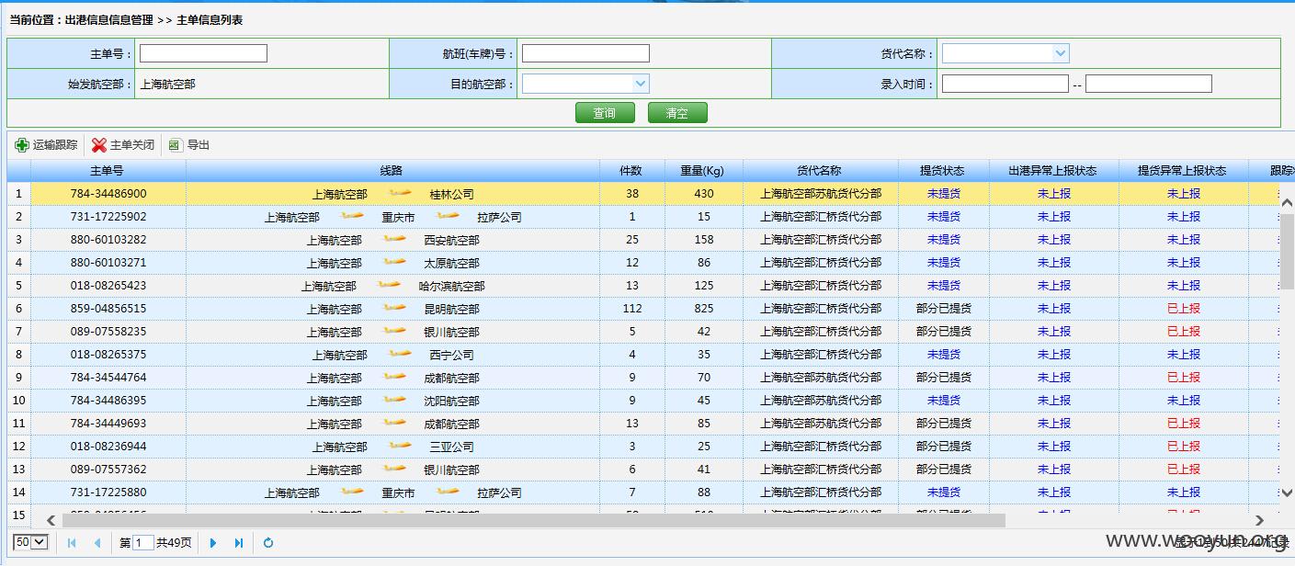Click the green 运输跟踪 plus icon

coord(22,145)
